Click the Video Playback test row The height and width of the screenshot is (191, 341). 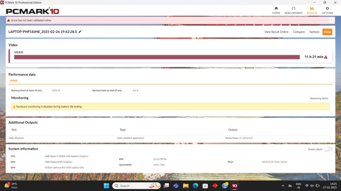[x=170, y=138]
